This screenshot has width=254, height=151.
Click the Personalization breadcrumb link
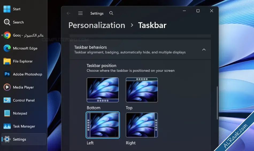point(97,25)
